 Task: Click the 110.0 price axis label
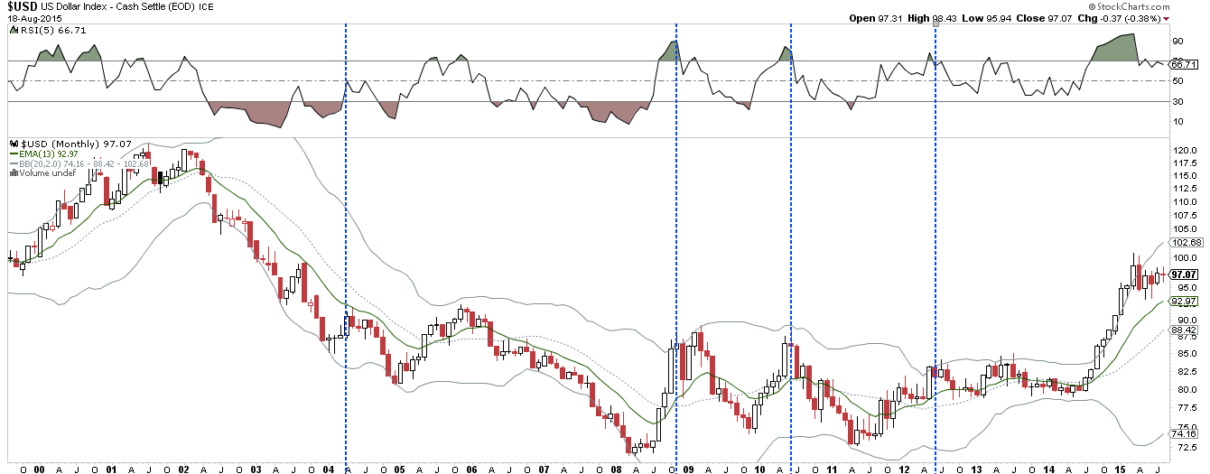(1183, 200)
